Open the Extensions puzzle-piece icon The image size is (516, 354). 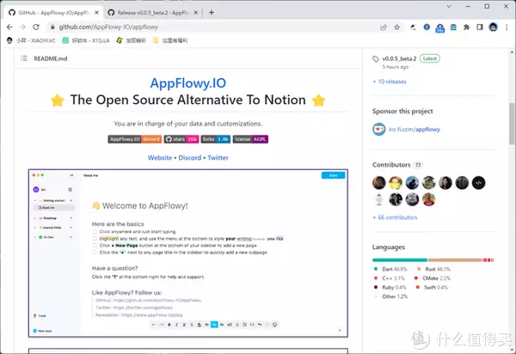466,27
